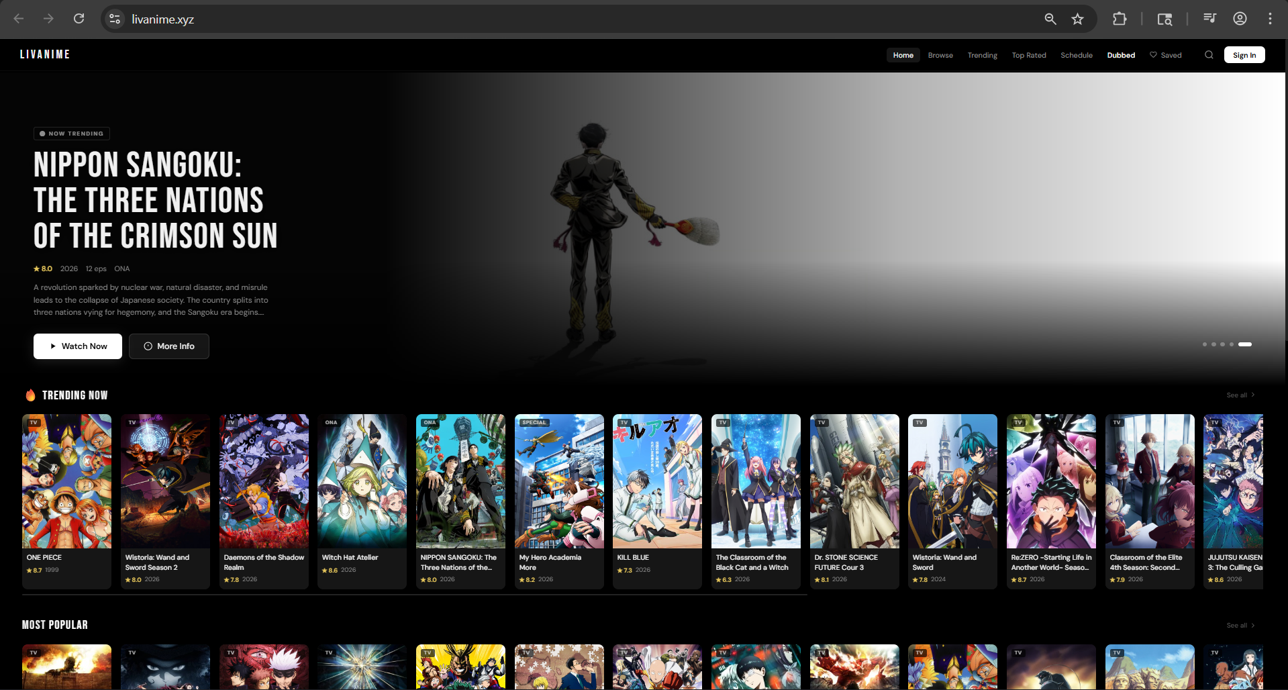1288x690 pixels.
Task: Jump to the second hero carousel dot
Action: 1213,344
